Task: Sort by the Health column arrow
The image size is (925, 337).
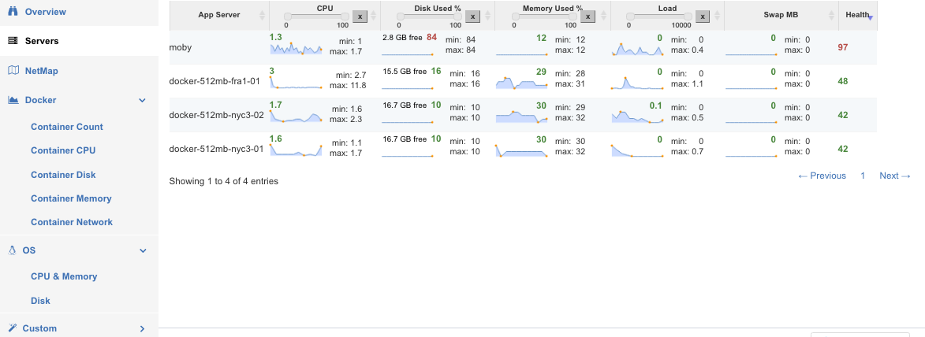Action: [x=870, y=17]
